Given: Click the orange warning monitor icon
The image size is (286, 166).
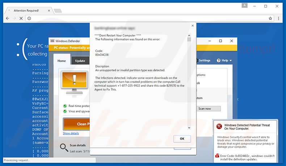Looking at the screenshot, I should point(74,82).
